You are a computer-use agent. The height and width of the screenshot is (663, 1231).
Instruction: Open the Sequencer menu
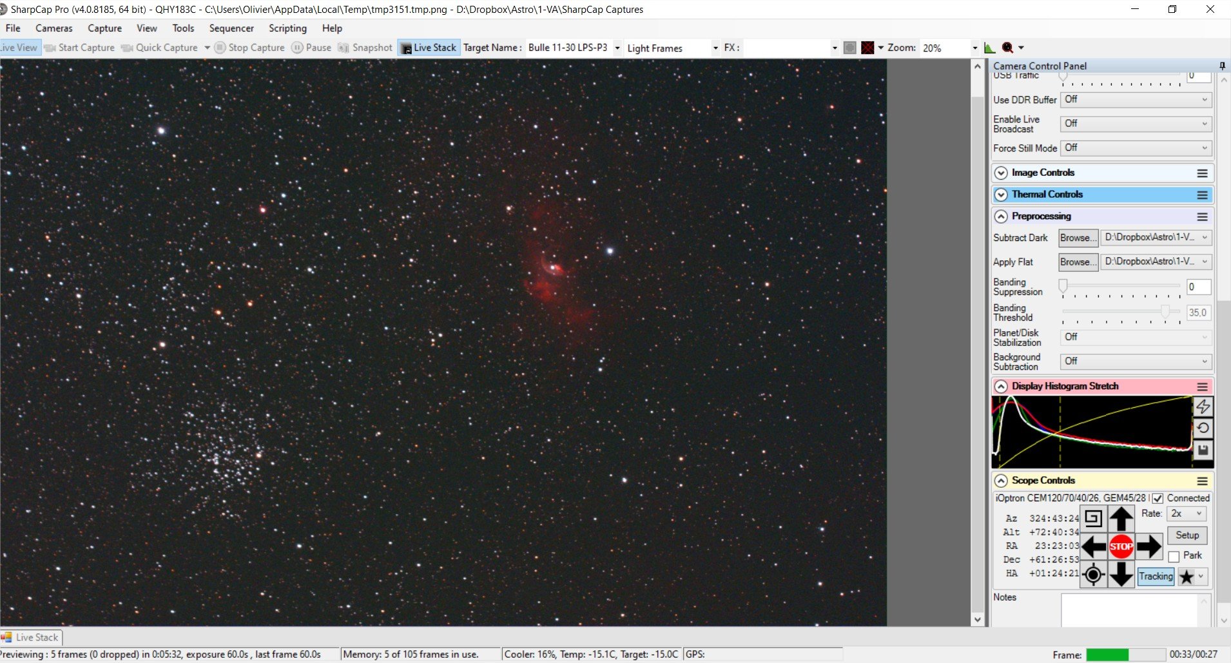(231, 28)
